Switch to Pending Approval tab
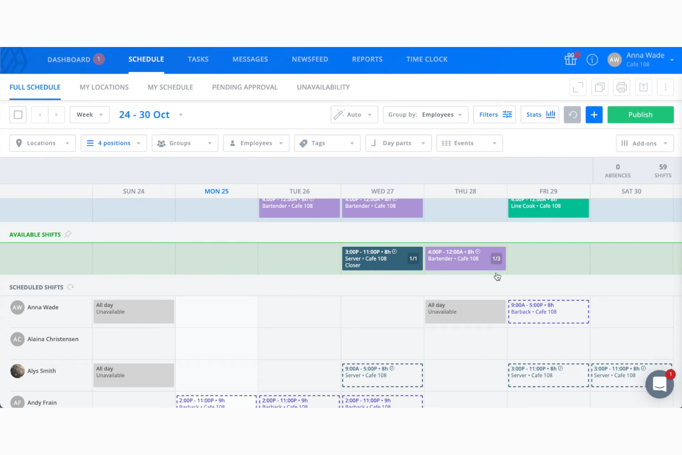 [x=245, y=87]
